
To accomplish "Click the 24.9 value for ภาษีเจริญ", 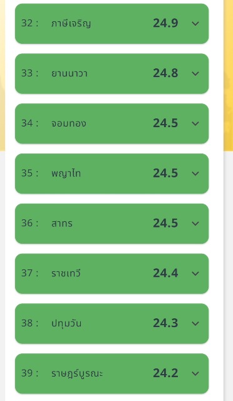I will tap(165, 24).
